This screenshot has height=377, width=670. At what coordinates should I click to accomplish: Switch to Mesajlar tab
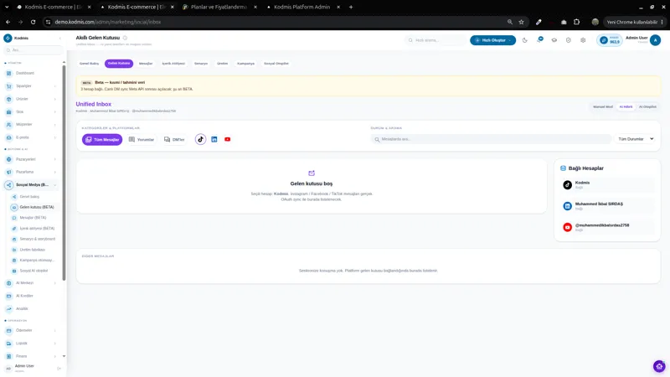(x=146, y=64)
